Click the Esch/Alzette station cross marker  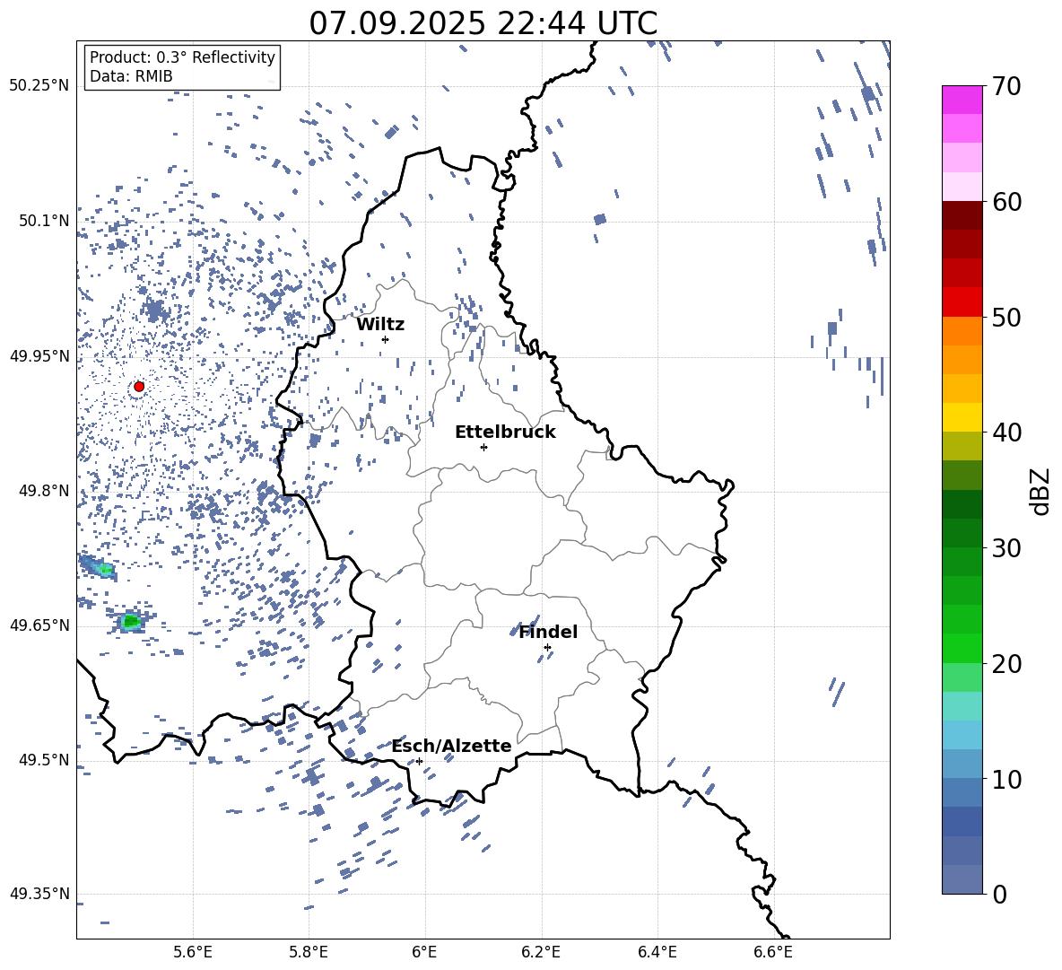419,761
